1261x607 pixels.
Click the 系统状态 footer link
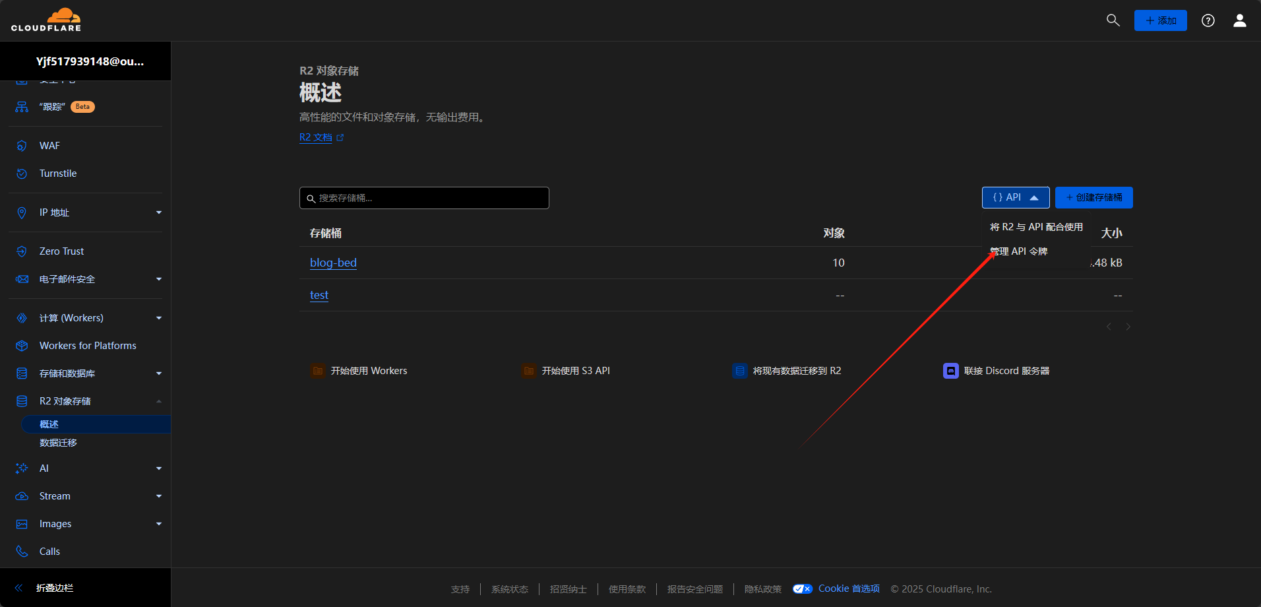pos(510,589)
